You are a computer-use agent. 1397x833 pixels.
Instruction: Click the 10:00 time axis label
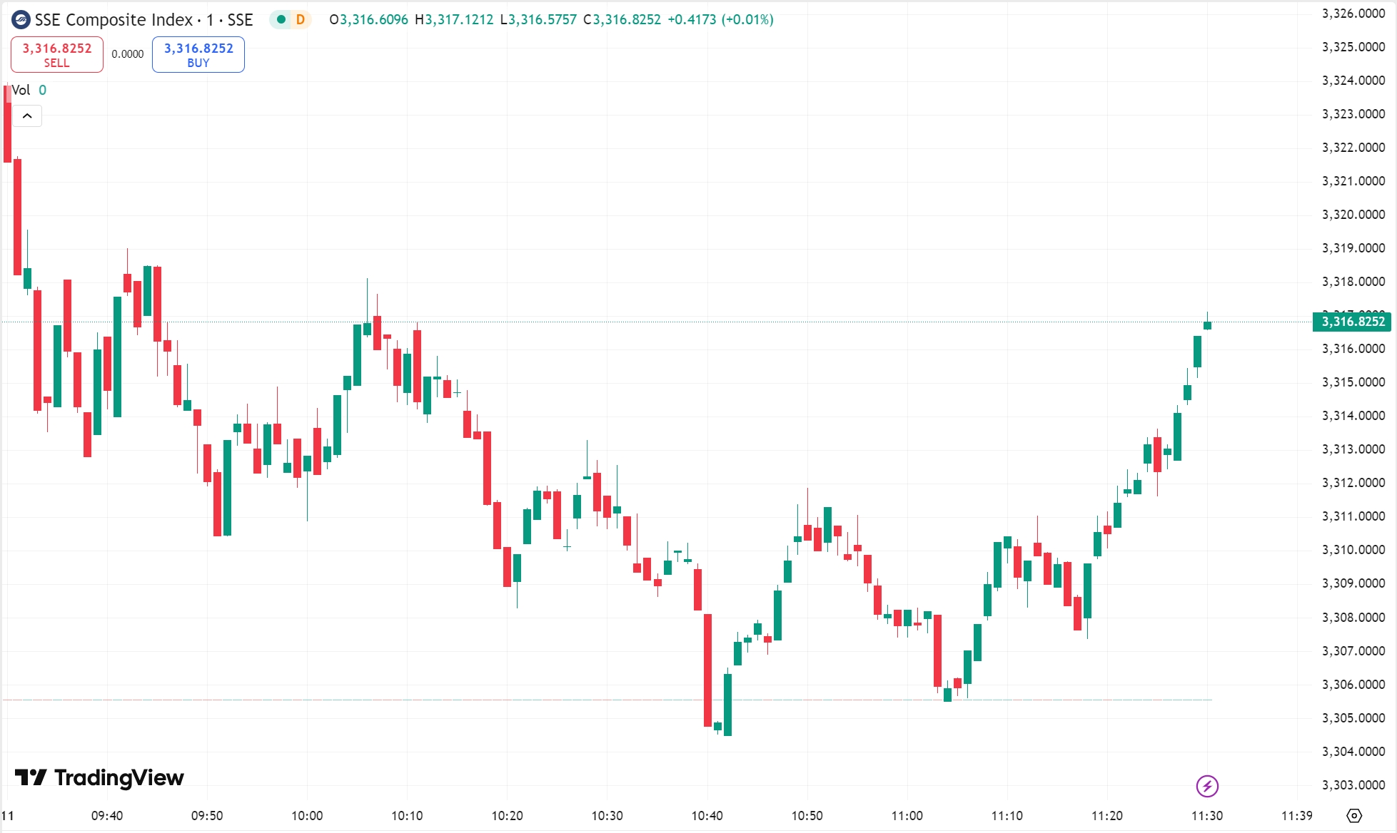(307, 815)
